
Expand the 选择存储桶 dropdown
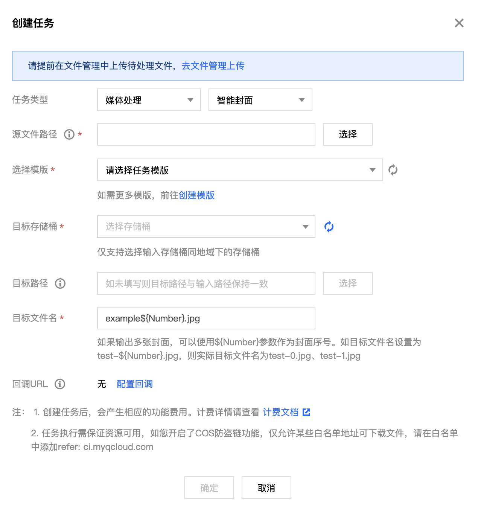coord(206,227)
